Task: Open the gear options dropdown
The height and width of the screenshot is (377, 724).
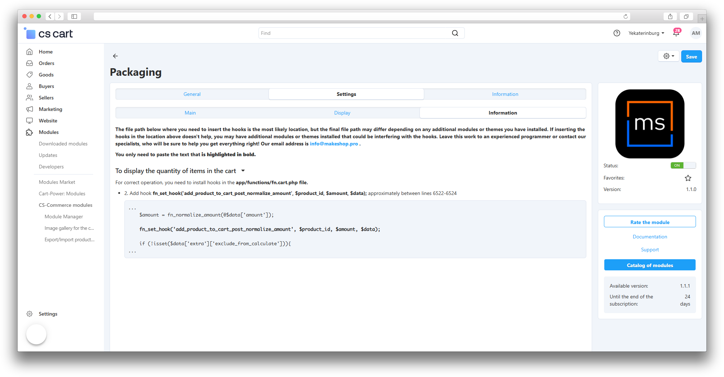Action: coord(669,56)
